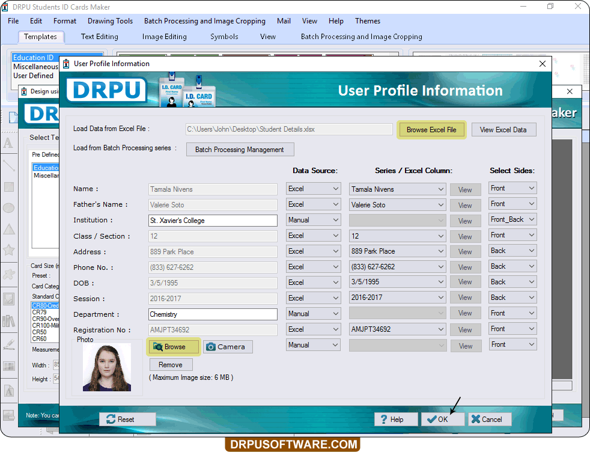Select CR50 in card size list
The image size is (590, 452).
[40, 332]
